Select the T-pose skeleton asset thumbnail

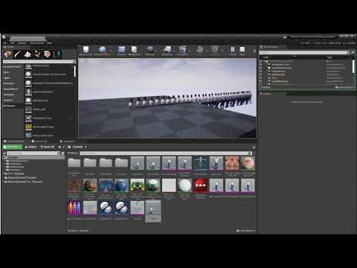[x=200, y=163]
